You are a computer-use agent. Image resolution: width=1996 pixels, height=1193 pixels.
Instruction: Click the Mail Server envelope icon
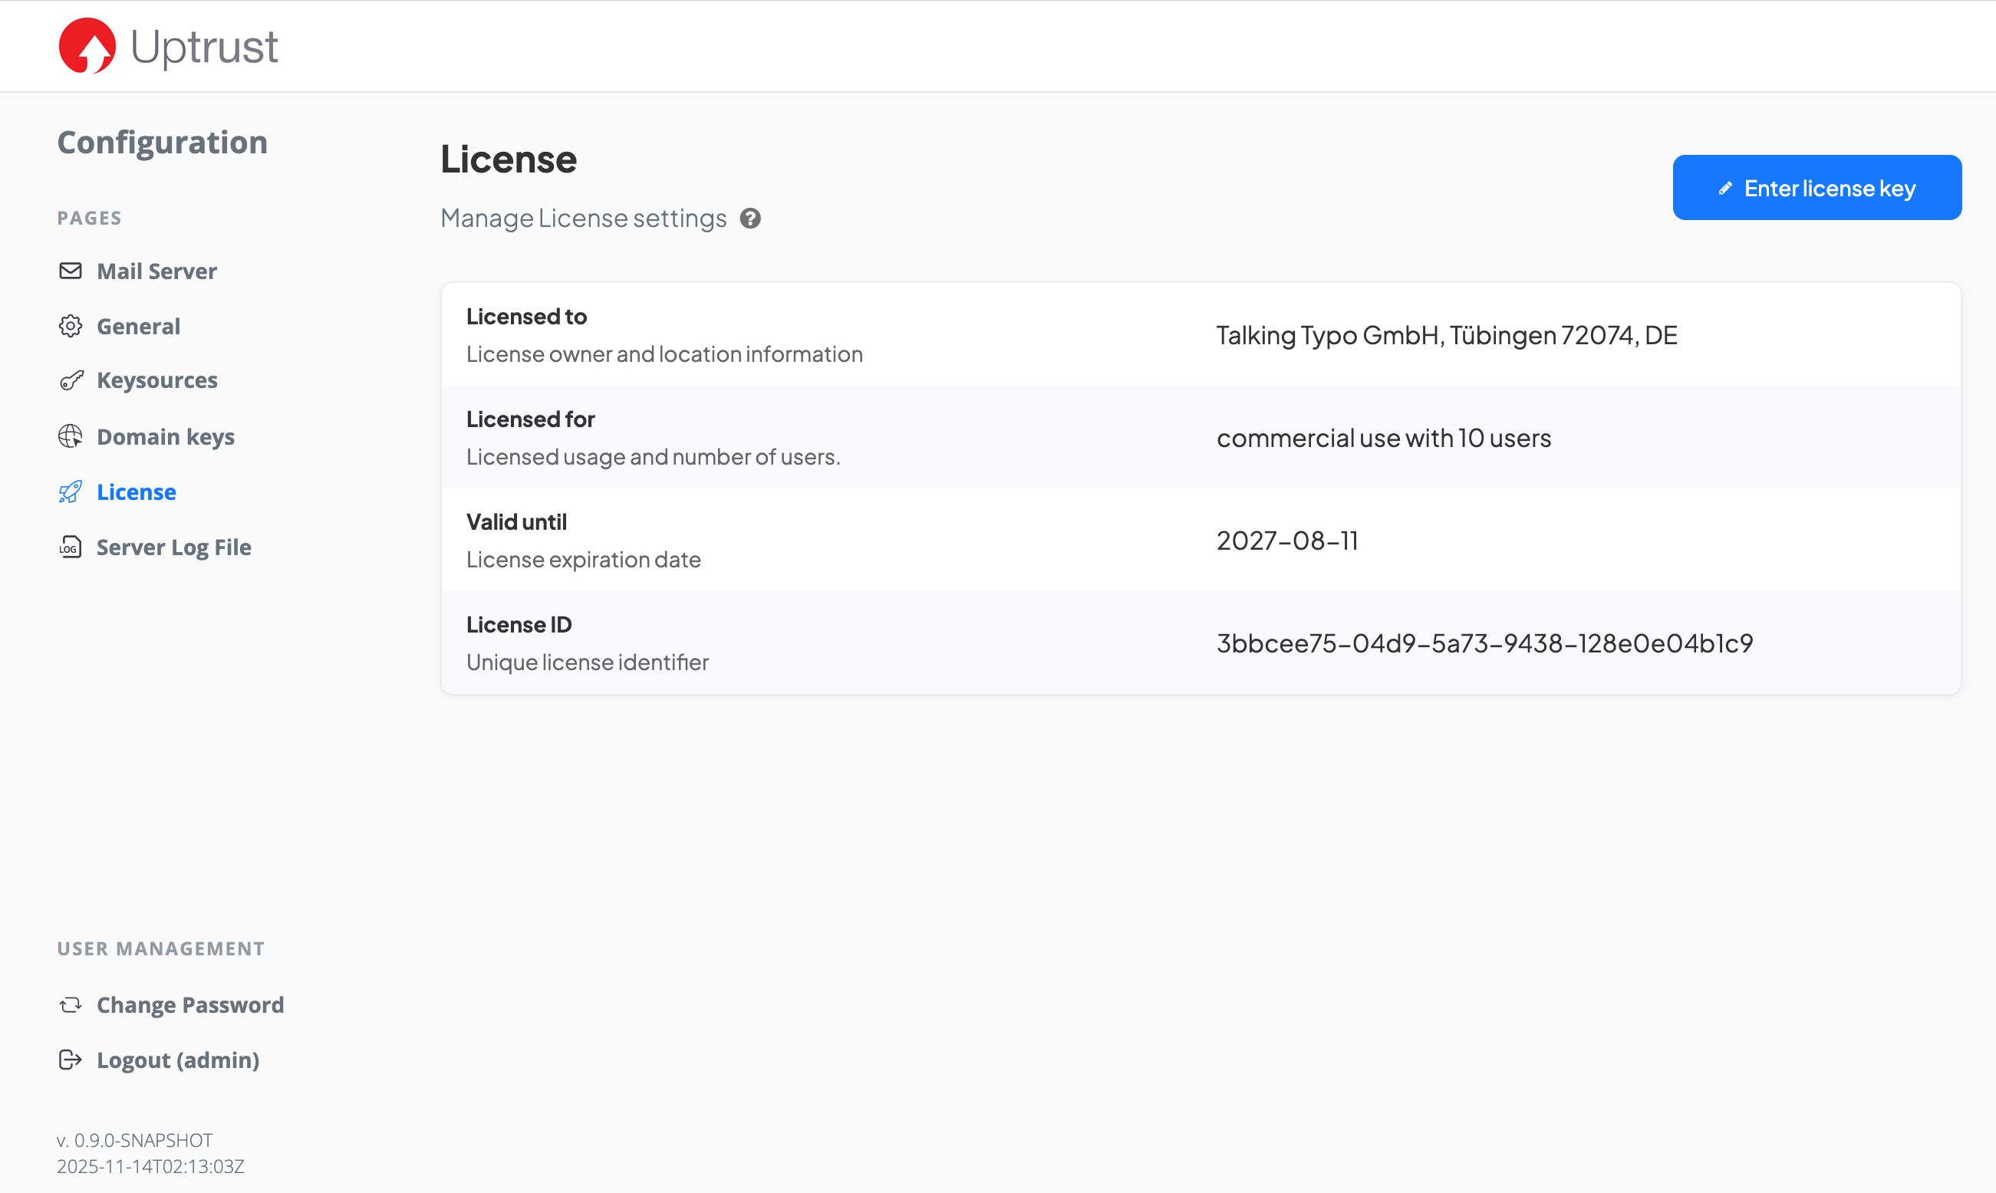click(x=71, y=271)
